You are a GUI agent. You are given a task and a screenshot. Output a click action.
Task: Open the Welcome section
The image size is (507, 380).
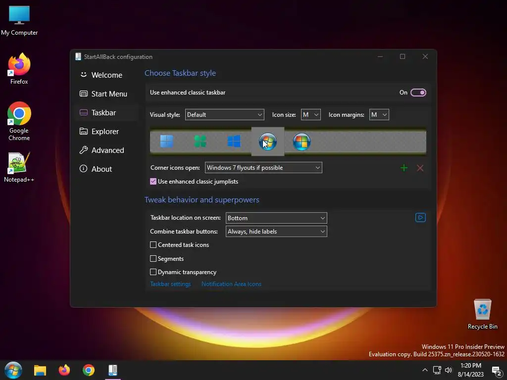tap(106, 75)
